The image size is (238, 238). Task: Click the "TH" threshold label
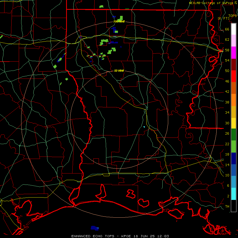[x=227, y=207]
